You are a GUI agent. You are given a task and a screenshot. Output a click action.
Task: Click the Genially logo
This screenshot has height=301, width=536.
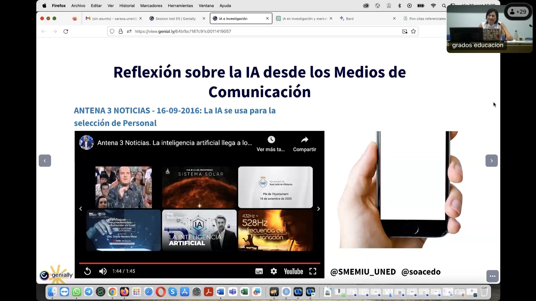[x=56, y=275]
